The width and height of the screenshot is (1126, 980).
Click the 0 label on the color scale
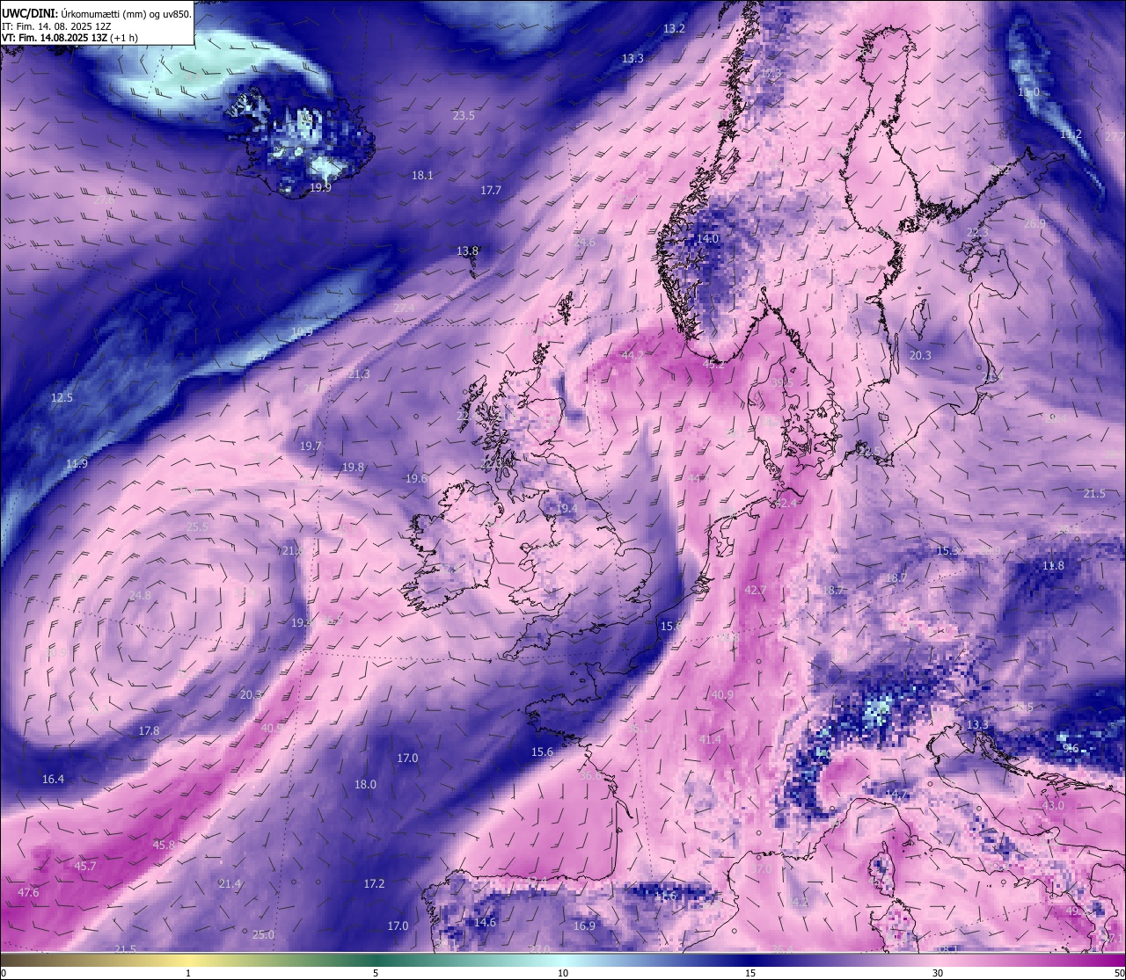pos(4,973)
